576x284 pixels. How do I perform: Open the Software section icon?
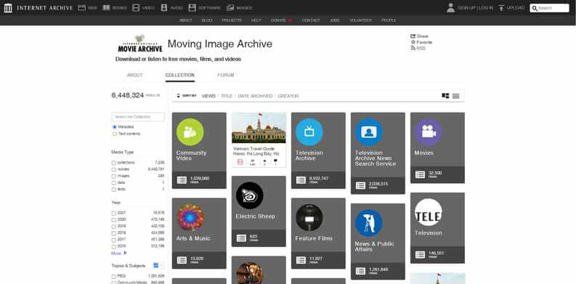[192, 8]
